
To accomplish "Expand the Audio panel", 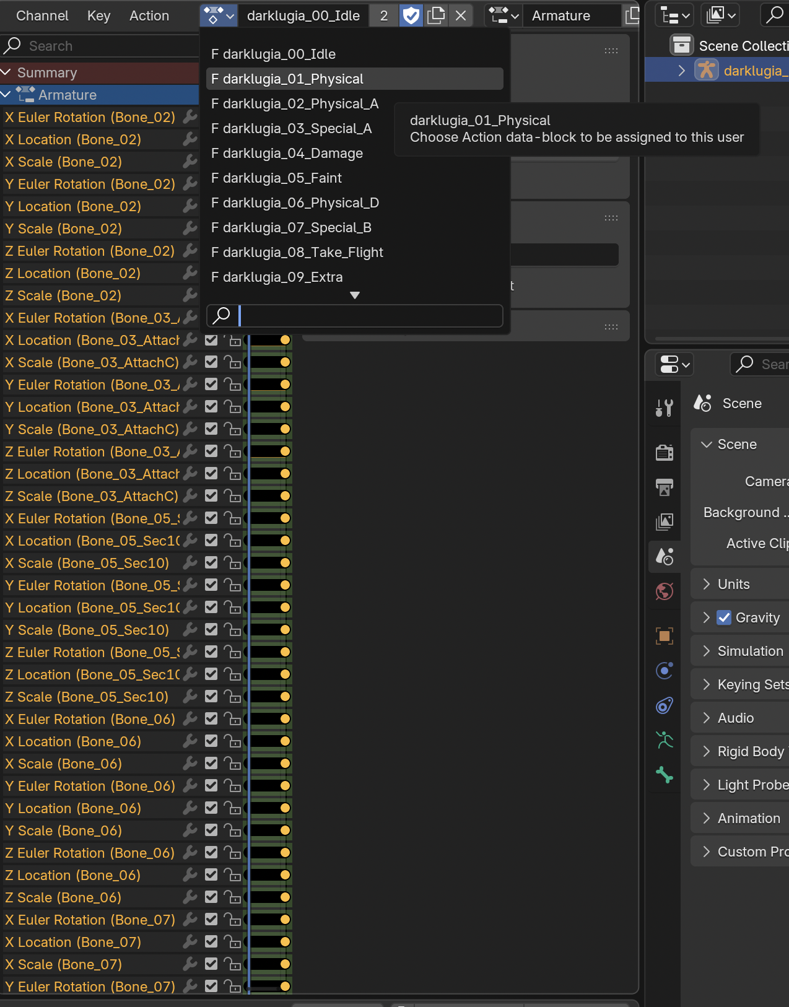I will coord(706,718).
